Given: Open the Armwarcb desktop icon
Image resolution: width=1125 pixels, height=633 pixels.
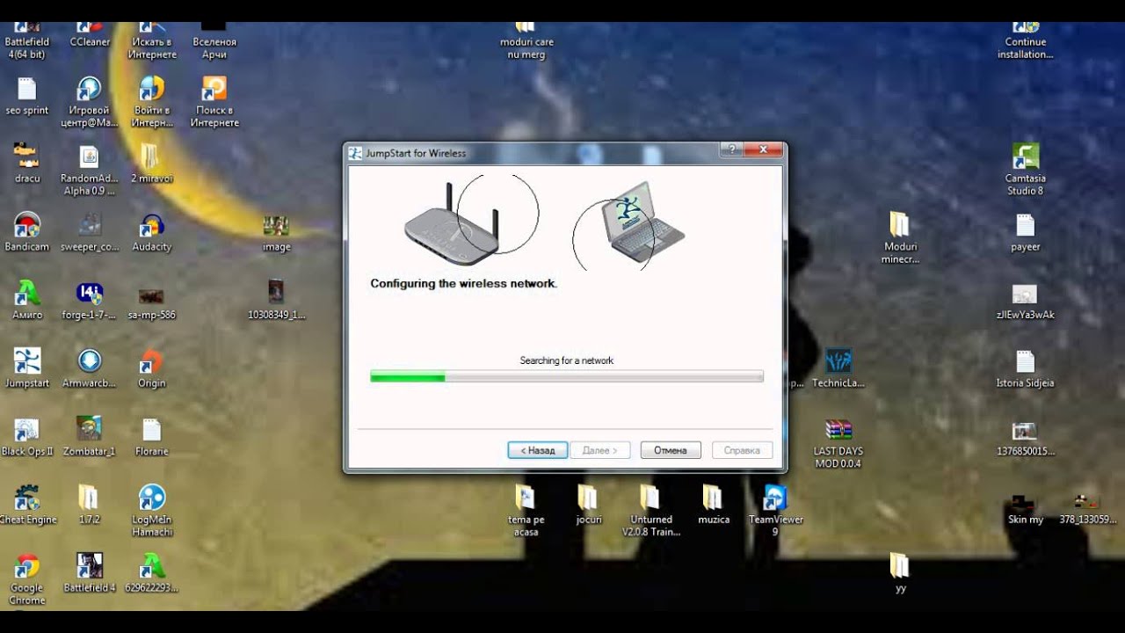Looking at the screenshot, I should 90,368.
